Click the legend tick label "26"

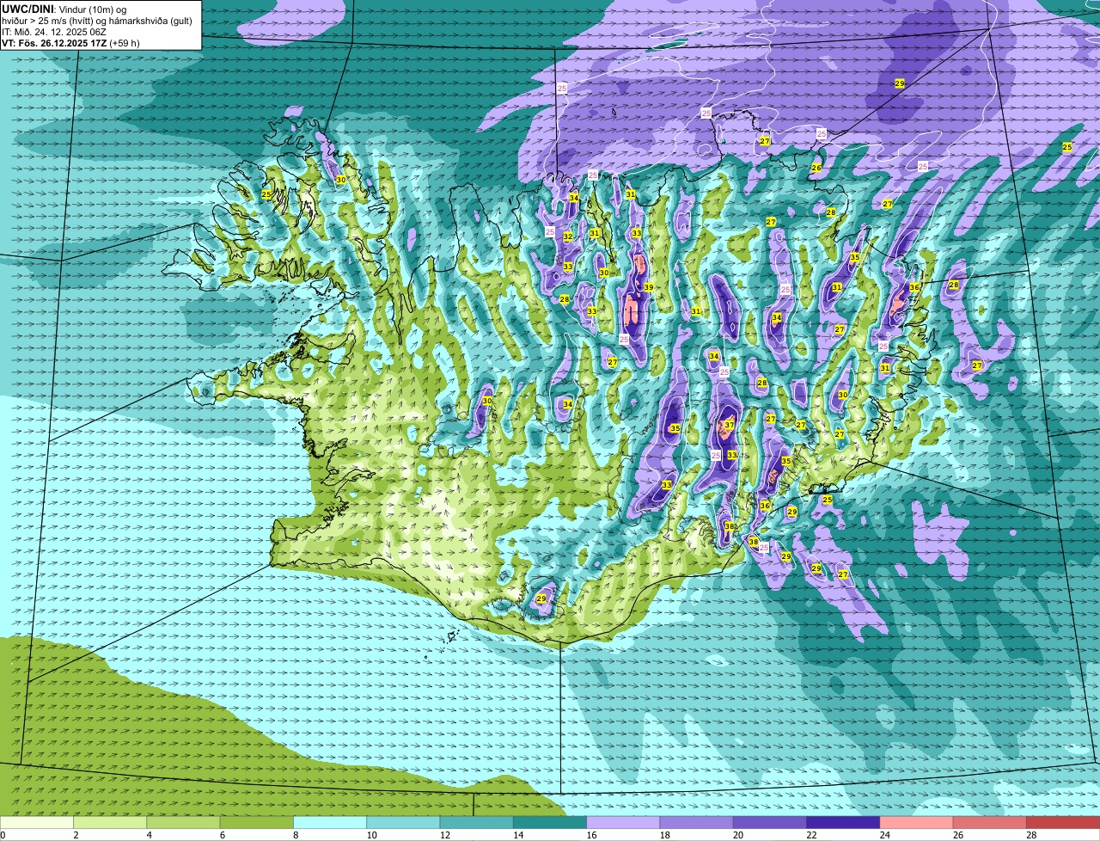[957, 835]
